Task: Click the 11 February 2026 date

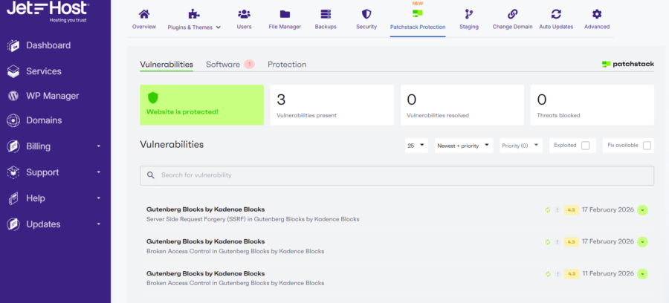Action: [x=608, y=273]
